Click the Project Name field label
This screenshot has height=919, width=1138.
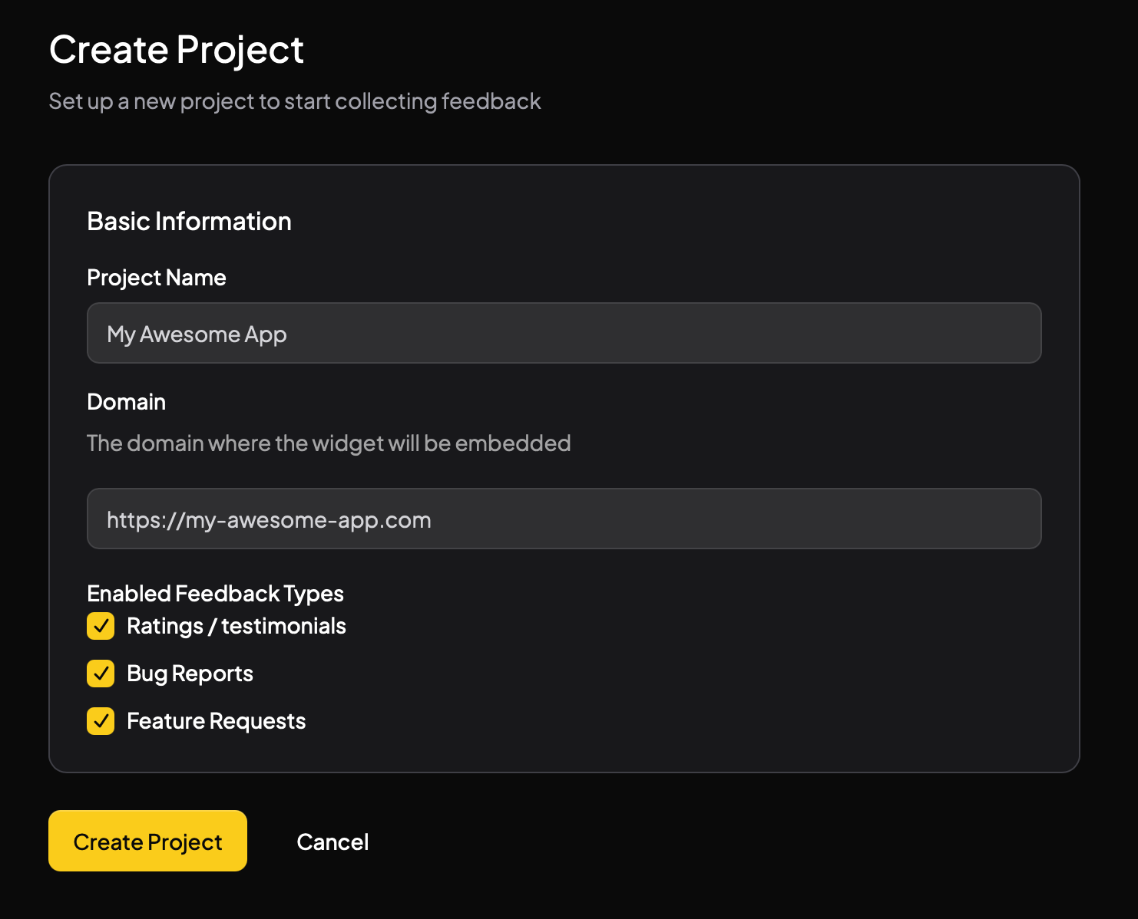(157, 277)
